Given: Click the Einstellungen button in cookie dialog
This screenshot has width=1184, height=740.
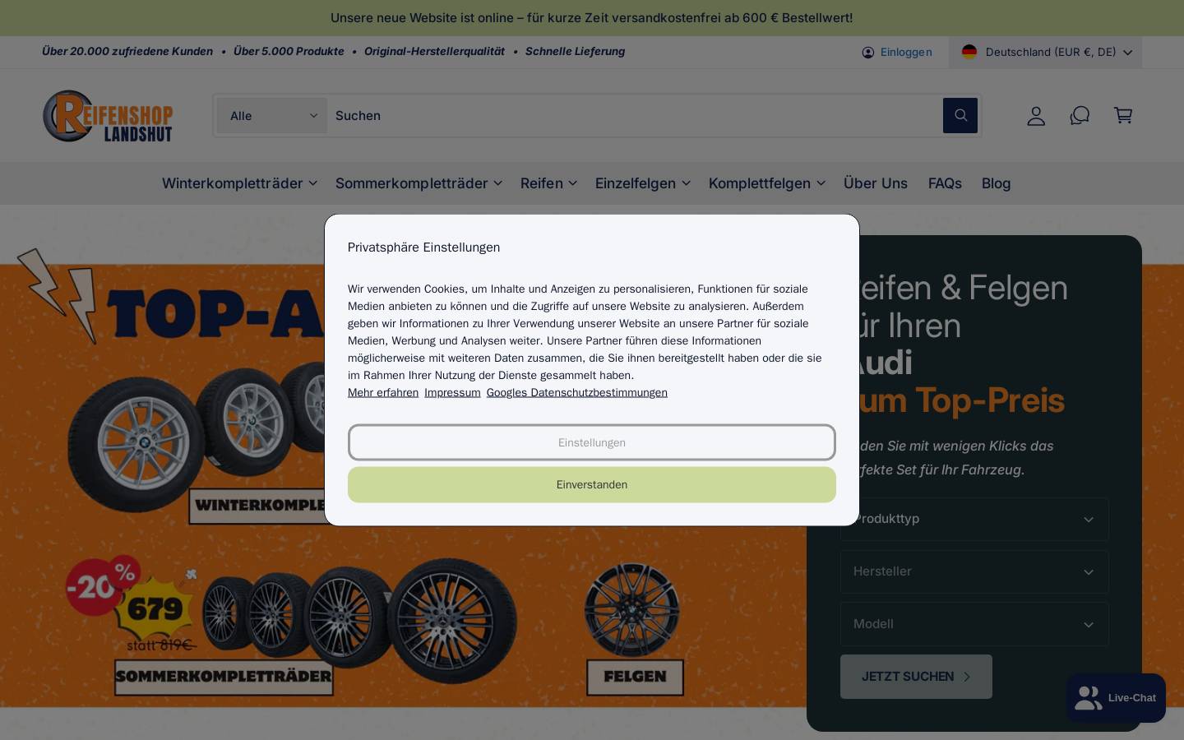Looking at the screenshot, I should [592, 442].
